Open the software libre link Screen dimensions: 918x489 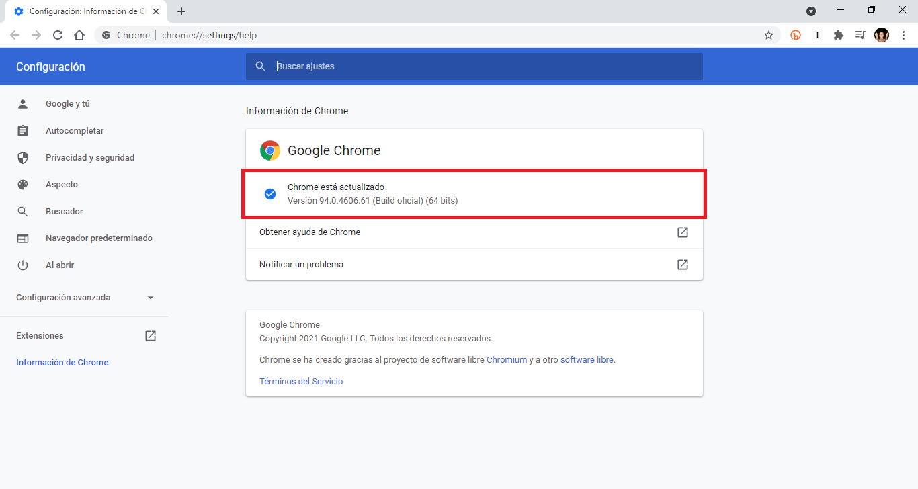(587, 360)
